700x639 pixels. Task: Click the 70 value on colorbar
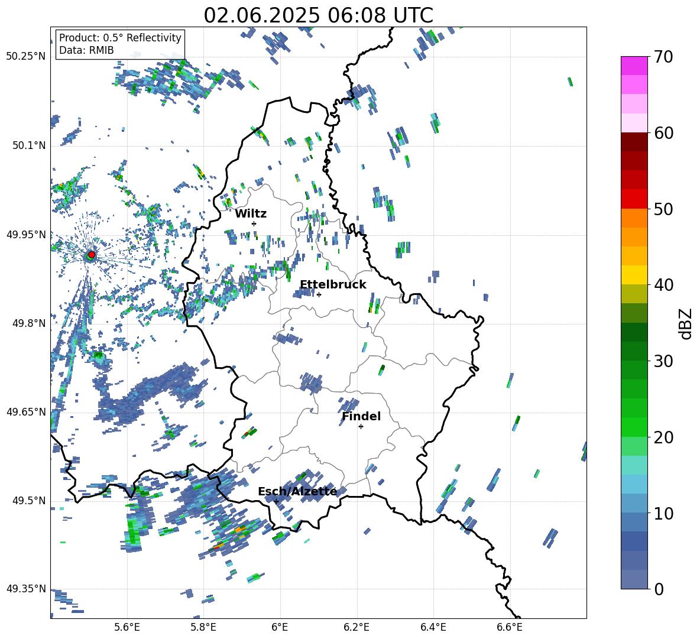(663, 57)
